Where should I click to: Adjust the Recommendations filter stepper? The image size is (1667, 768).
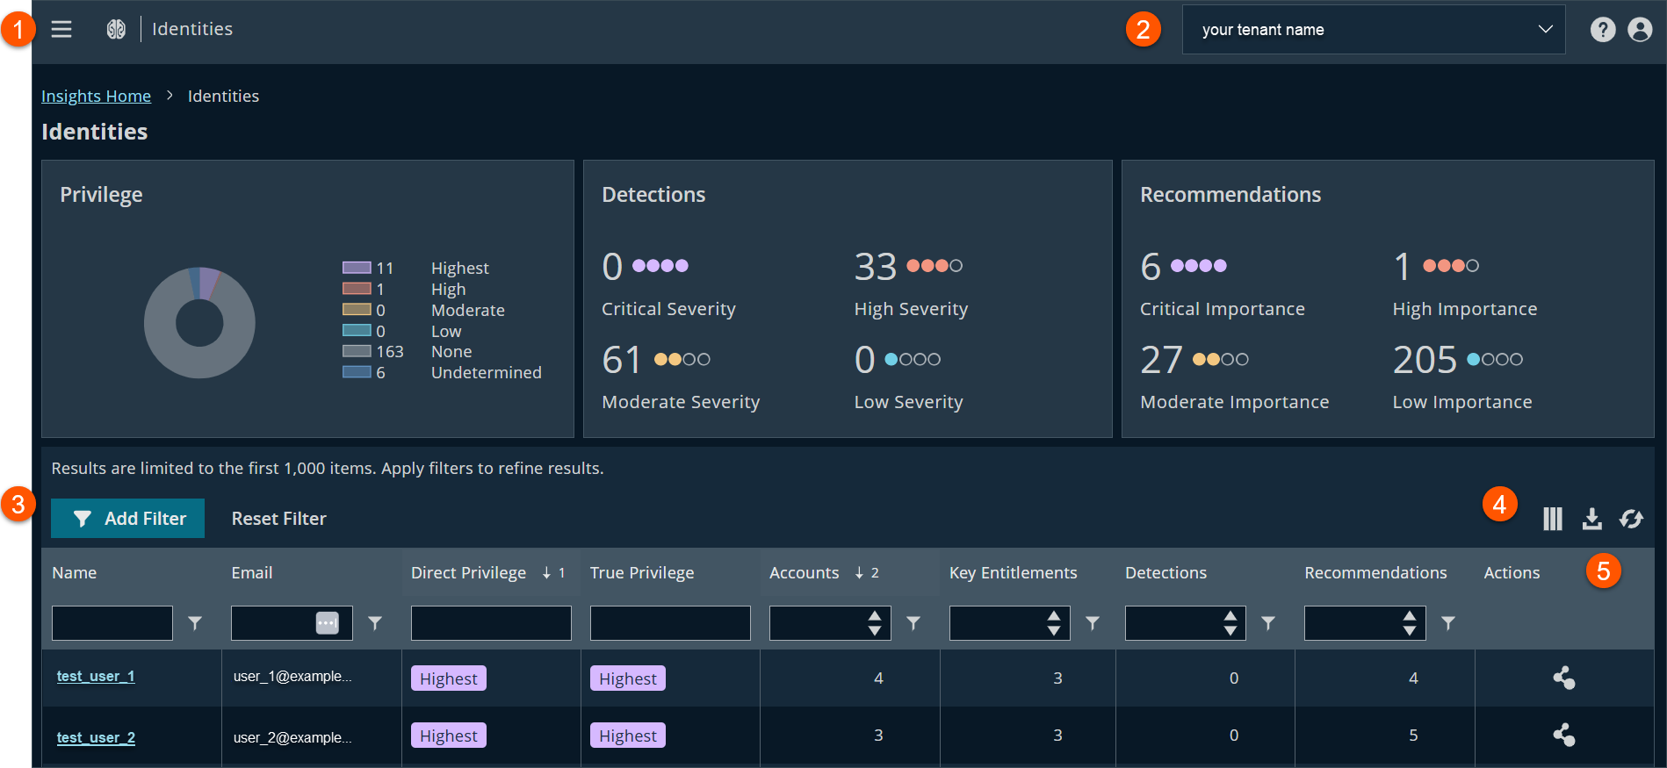point(1410,623)
